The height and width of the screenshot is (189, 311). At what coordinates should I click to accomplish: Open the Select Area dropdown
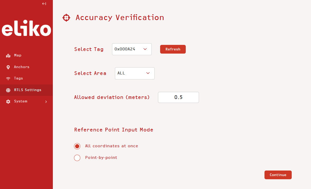pos(134,73)
